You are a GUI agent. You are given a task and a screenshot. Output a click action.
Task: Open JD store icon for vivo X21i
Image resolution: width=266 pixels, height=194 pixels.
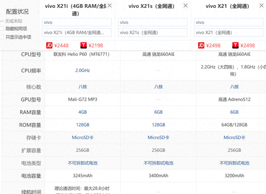point(49,45)
